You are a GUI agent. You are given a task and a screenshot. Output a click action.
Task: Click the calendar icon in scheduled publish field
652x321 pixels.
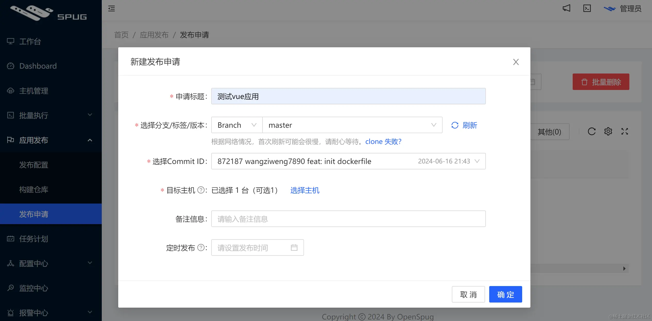(x=294, y=247)
